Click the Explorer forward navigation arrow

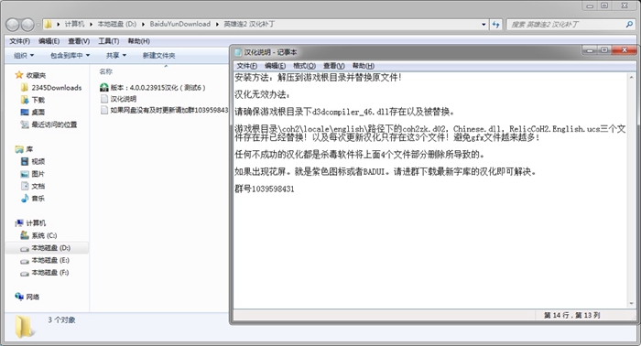pyautogui.click(x=27, y=25)
